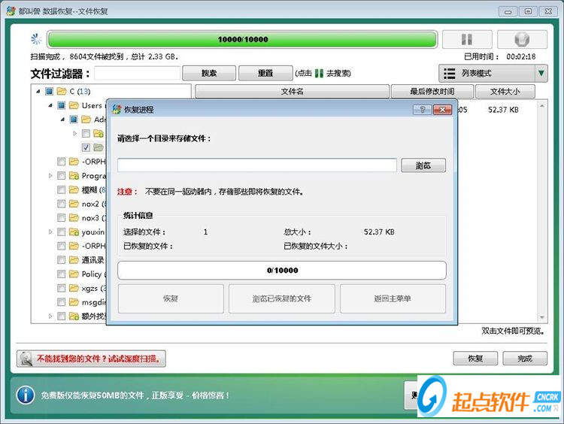Click the 重置 button
Viewport: 564px width, 424px height.
point(265,73)
